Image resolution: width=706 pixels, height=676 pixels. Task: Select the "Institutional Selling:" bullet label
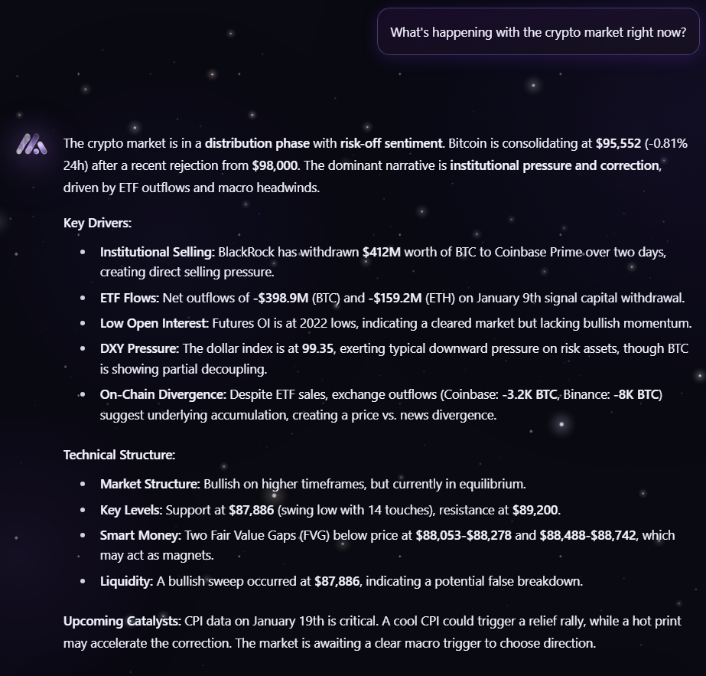pyautogui.click(x=158, y=251)
